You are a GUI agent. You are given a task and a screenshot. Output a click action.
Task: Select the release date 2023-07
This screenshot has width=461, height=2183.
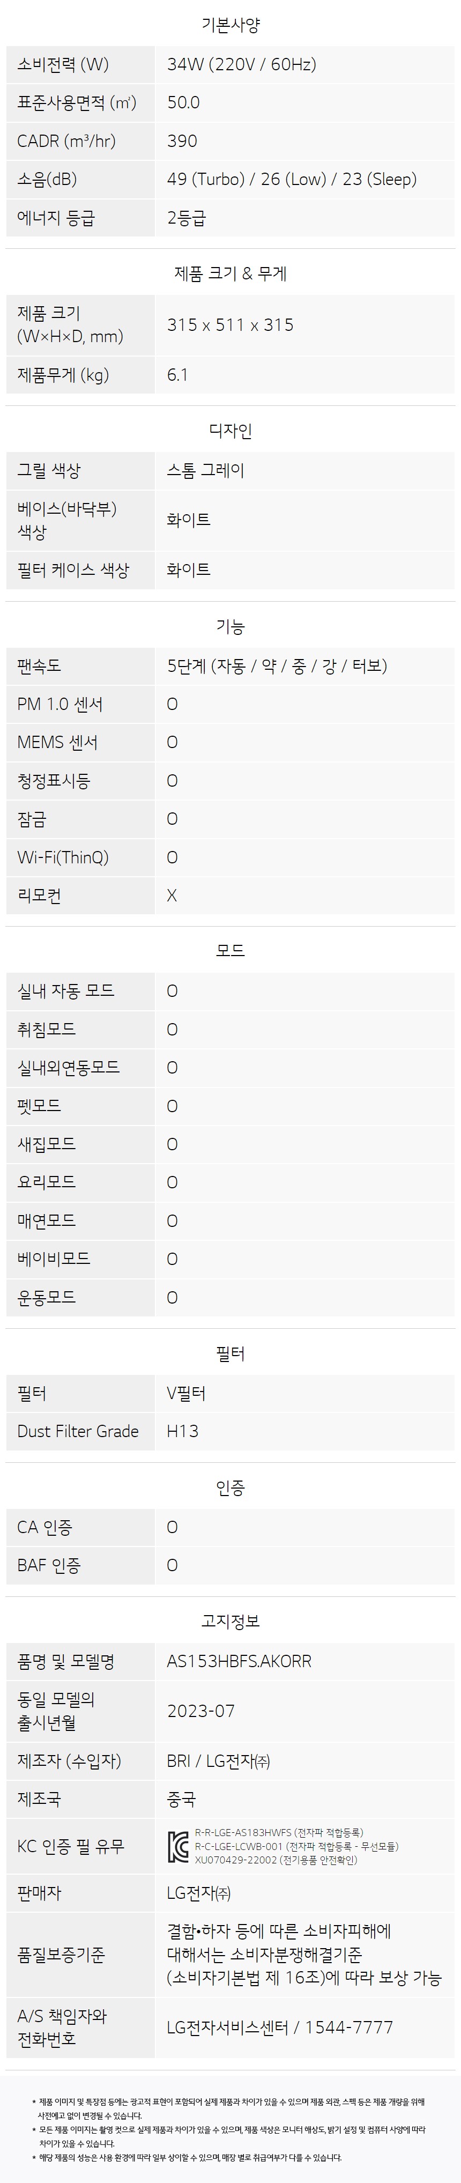pos(201,1711)
